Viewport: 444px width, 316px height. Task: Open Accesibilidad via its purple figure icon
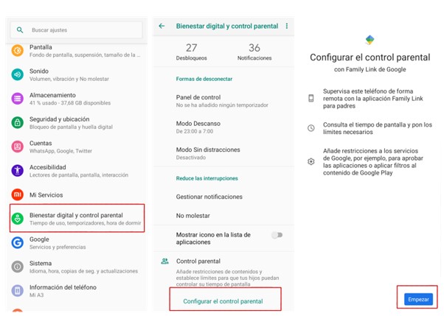[x=17, y=171]
